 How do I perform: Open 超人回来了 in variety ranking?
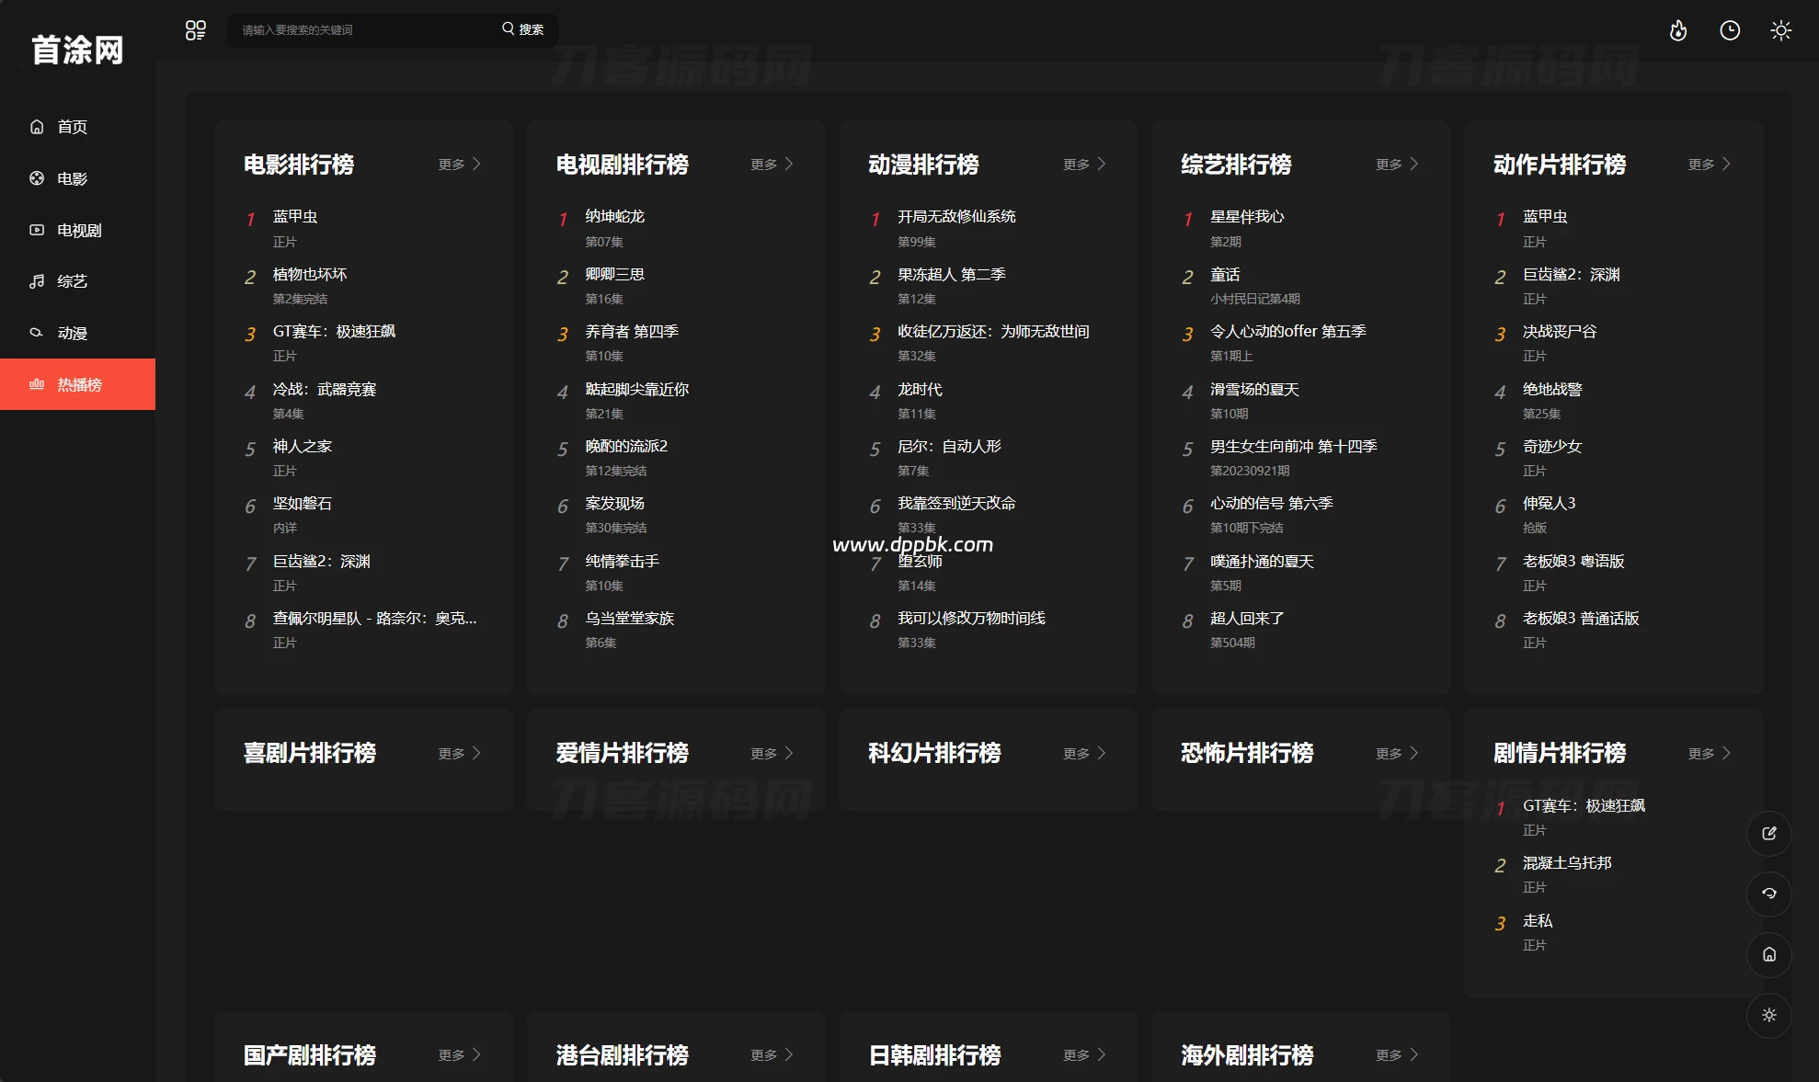tap(1248, 619)
